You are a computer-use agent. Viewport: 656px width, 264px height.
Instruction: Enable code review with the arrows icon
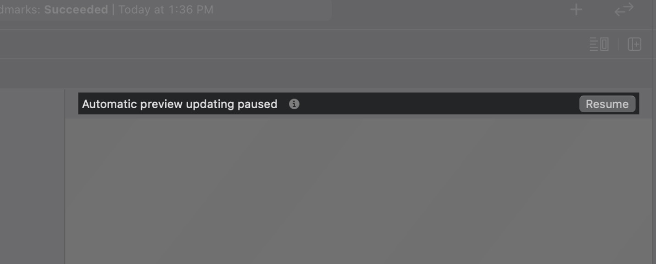[624, 9]
